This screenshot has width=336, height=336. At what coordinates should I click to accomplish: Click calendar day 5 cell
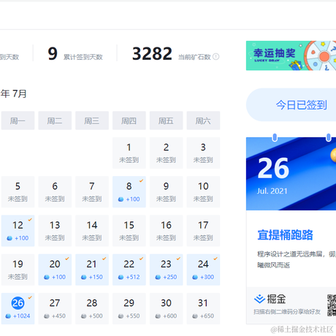[18, 192]
